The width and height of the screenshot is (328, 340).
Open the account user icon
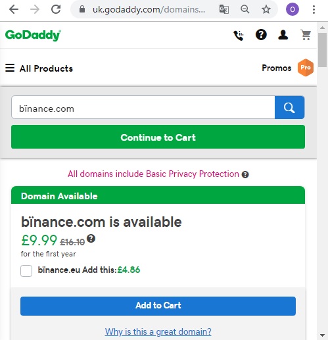(x=283, y=35)
